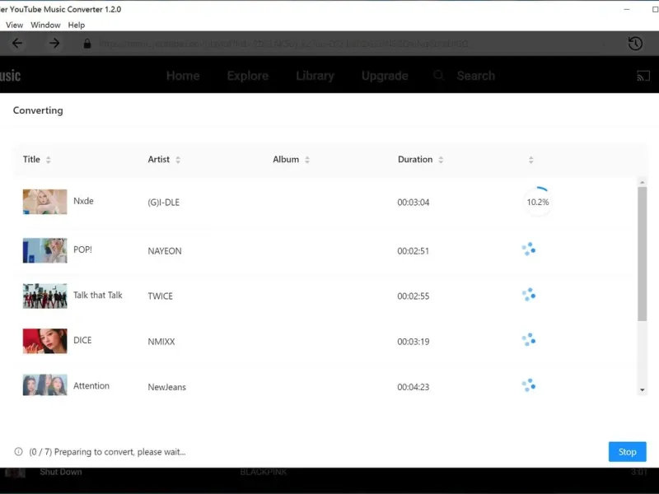The width and height of the screenshot is (659, 494).
Task: Click the loading spinner for Talk that Talk
Action: [x=529, y=295]
